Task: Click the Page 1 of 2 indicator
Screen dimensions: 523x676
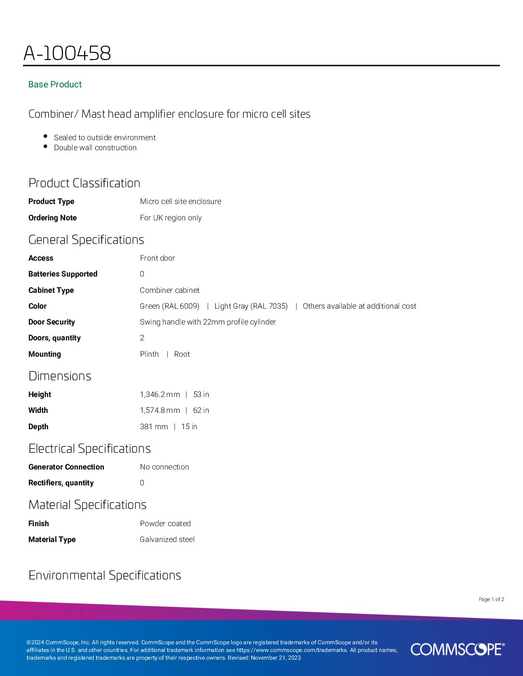Action: pyautogui.click(x=491, y=599)
